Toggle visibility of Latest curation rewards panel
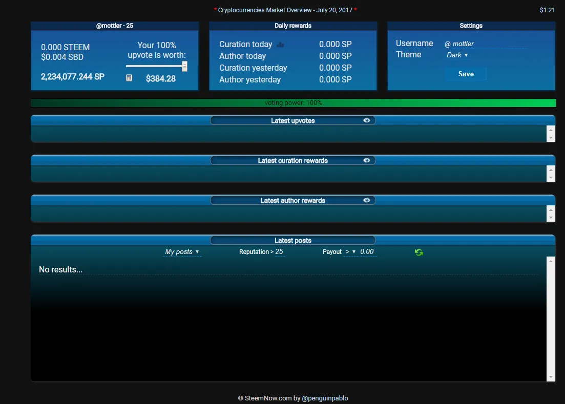 (366, 160)
